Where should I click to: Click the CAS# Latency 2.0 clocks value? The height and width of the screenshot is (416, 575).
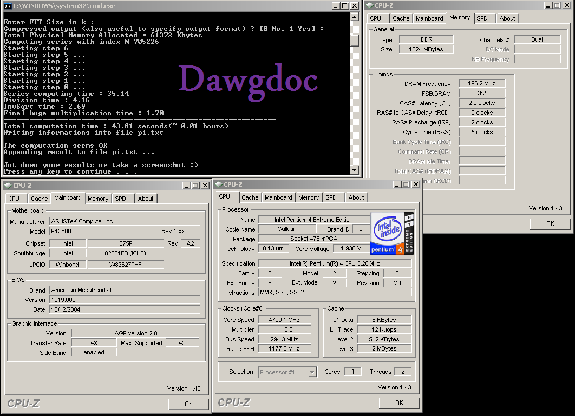coord(482,103)
